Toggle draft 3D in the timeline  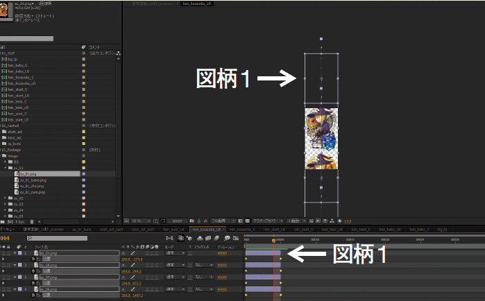click(189, 238)
